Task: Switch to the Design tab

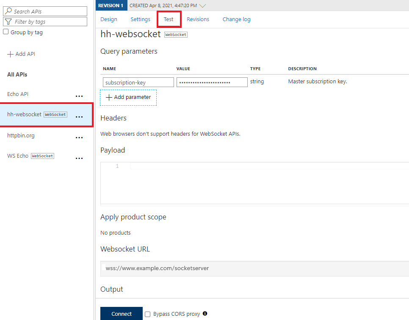Action: tap(109, 19)
